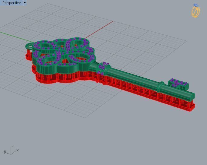Select the green collar band near the key bit
207x165 pixels.
click(159, 87)
